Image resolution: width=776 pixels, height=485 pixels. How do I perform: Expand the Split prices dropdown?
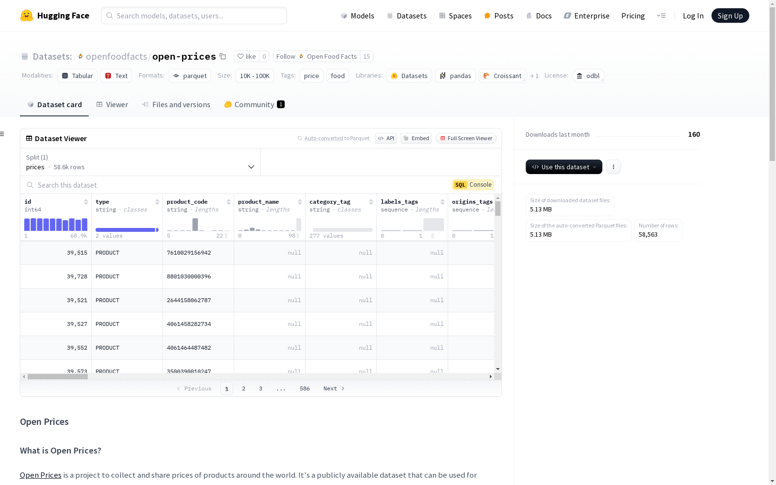141,162
